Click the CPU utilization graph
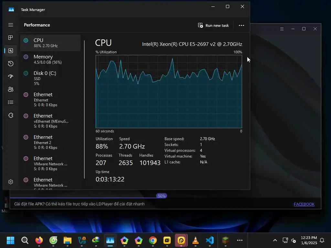 (x=169, y=91)
